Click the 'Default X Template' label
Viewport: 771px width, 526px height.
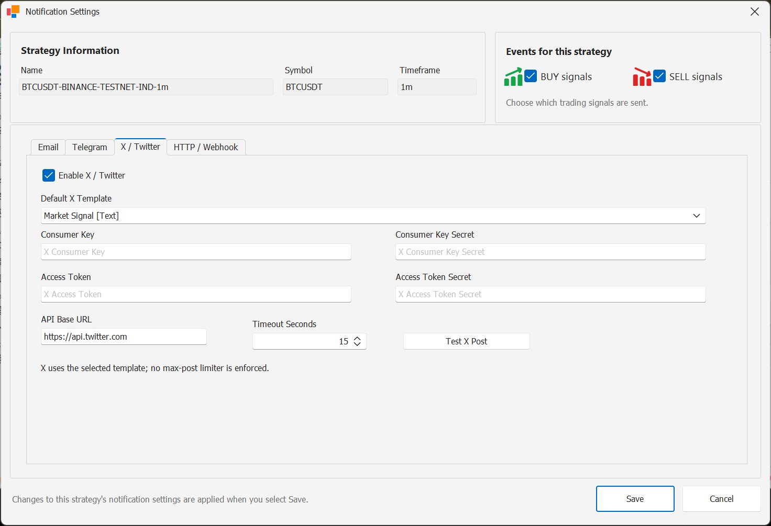(x=76, y=198)
